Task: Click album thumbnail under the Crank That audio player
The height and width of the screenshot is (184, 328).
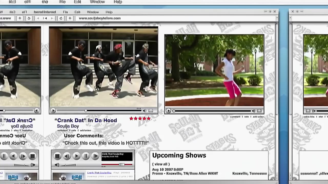Action: tap(68, 176)
